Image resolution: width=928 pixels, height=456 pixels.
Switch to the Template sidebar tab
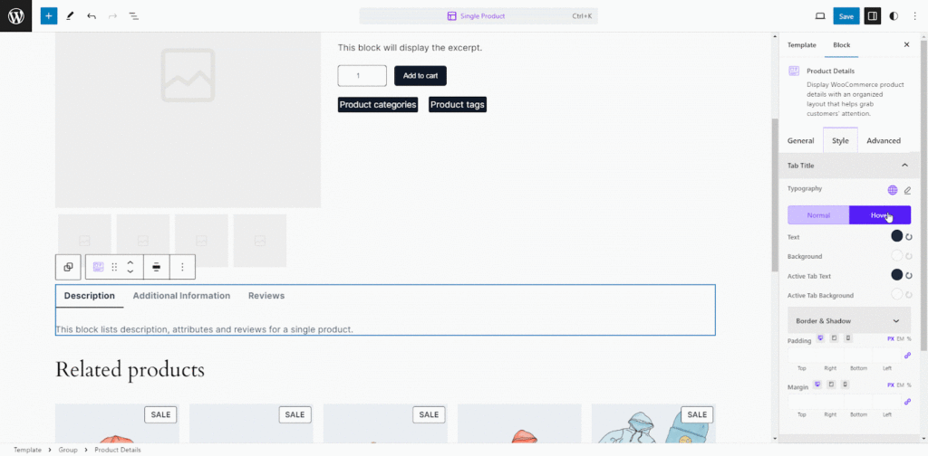click(801, 45)
